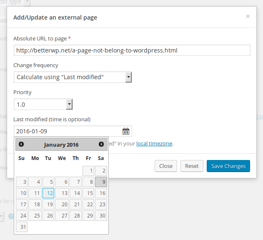Choose January 16 in the calendar
The height and width of the screenshot is (240, 263).
(101, 193)
